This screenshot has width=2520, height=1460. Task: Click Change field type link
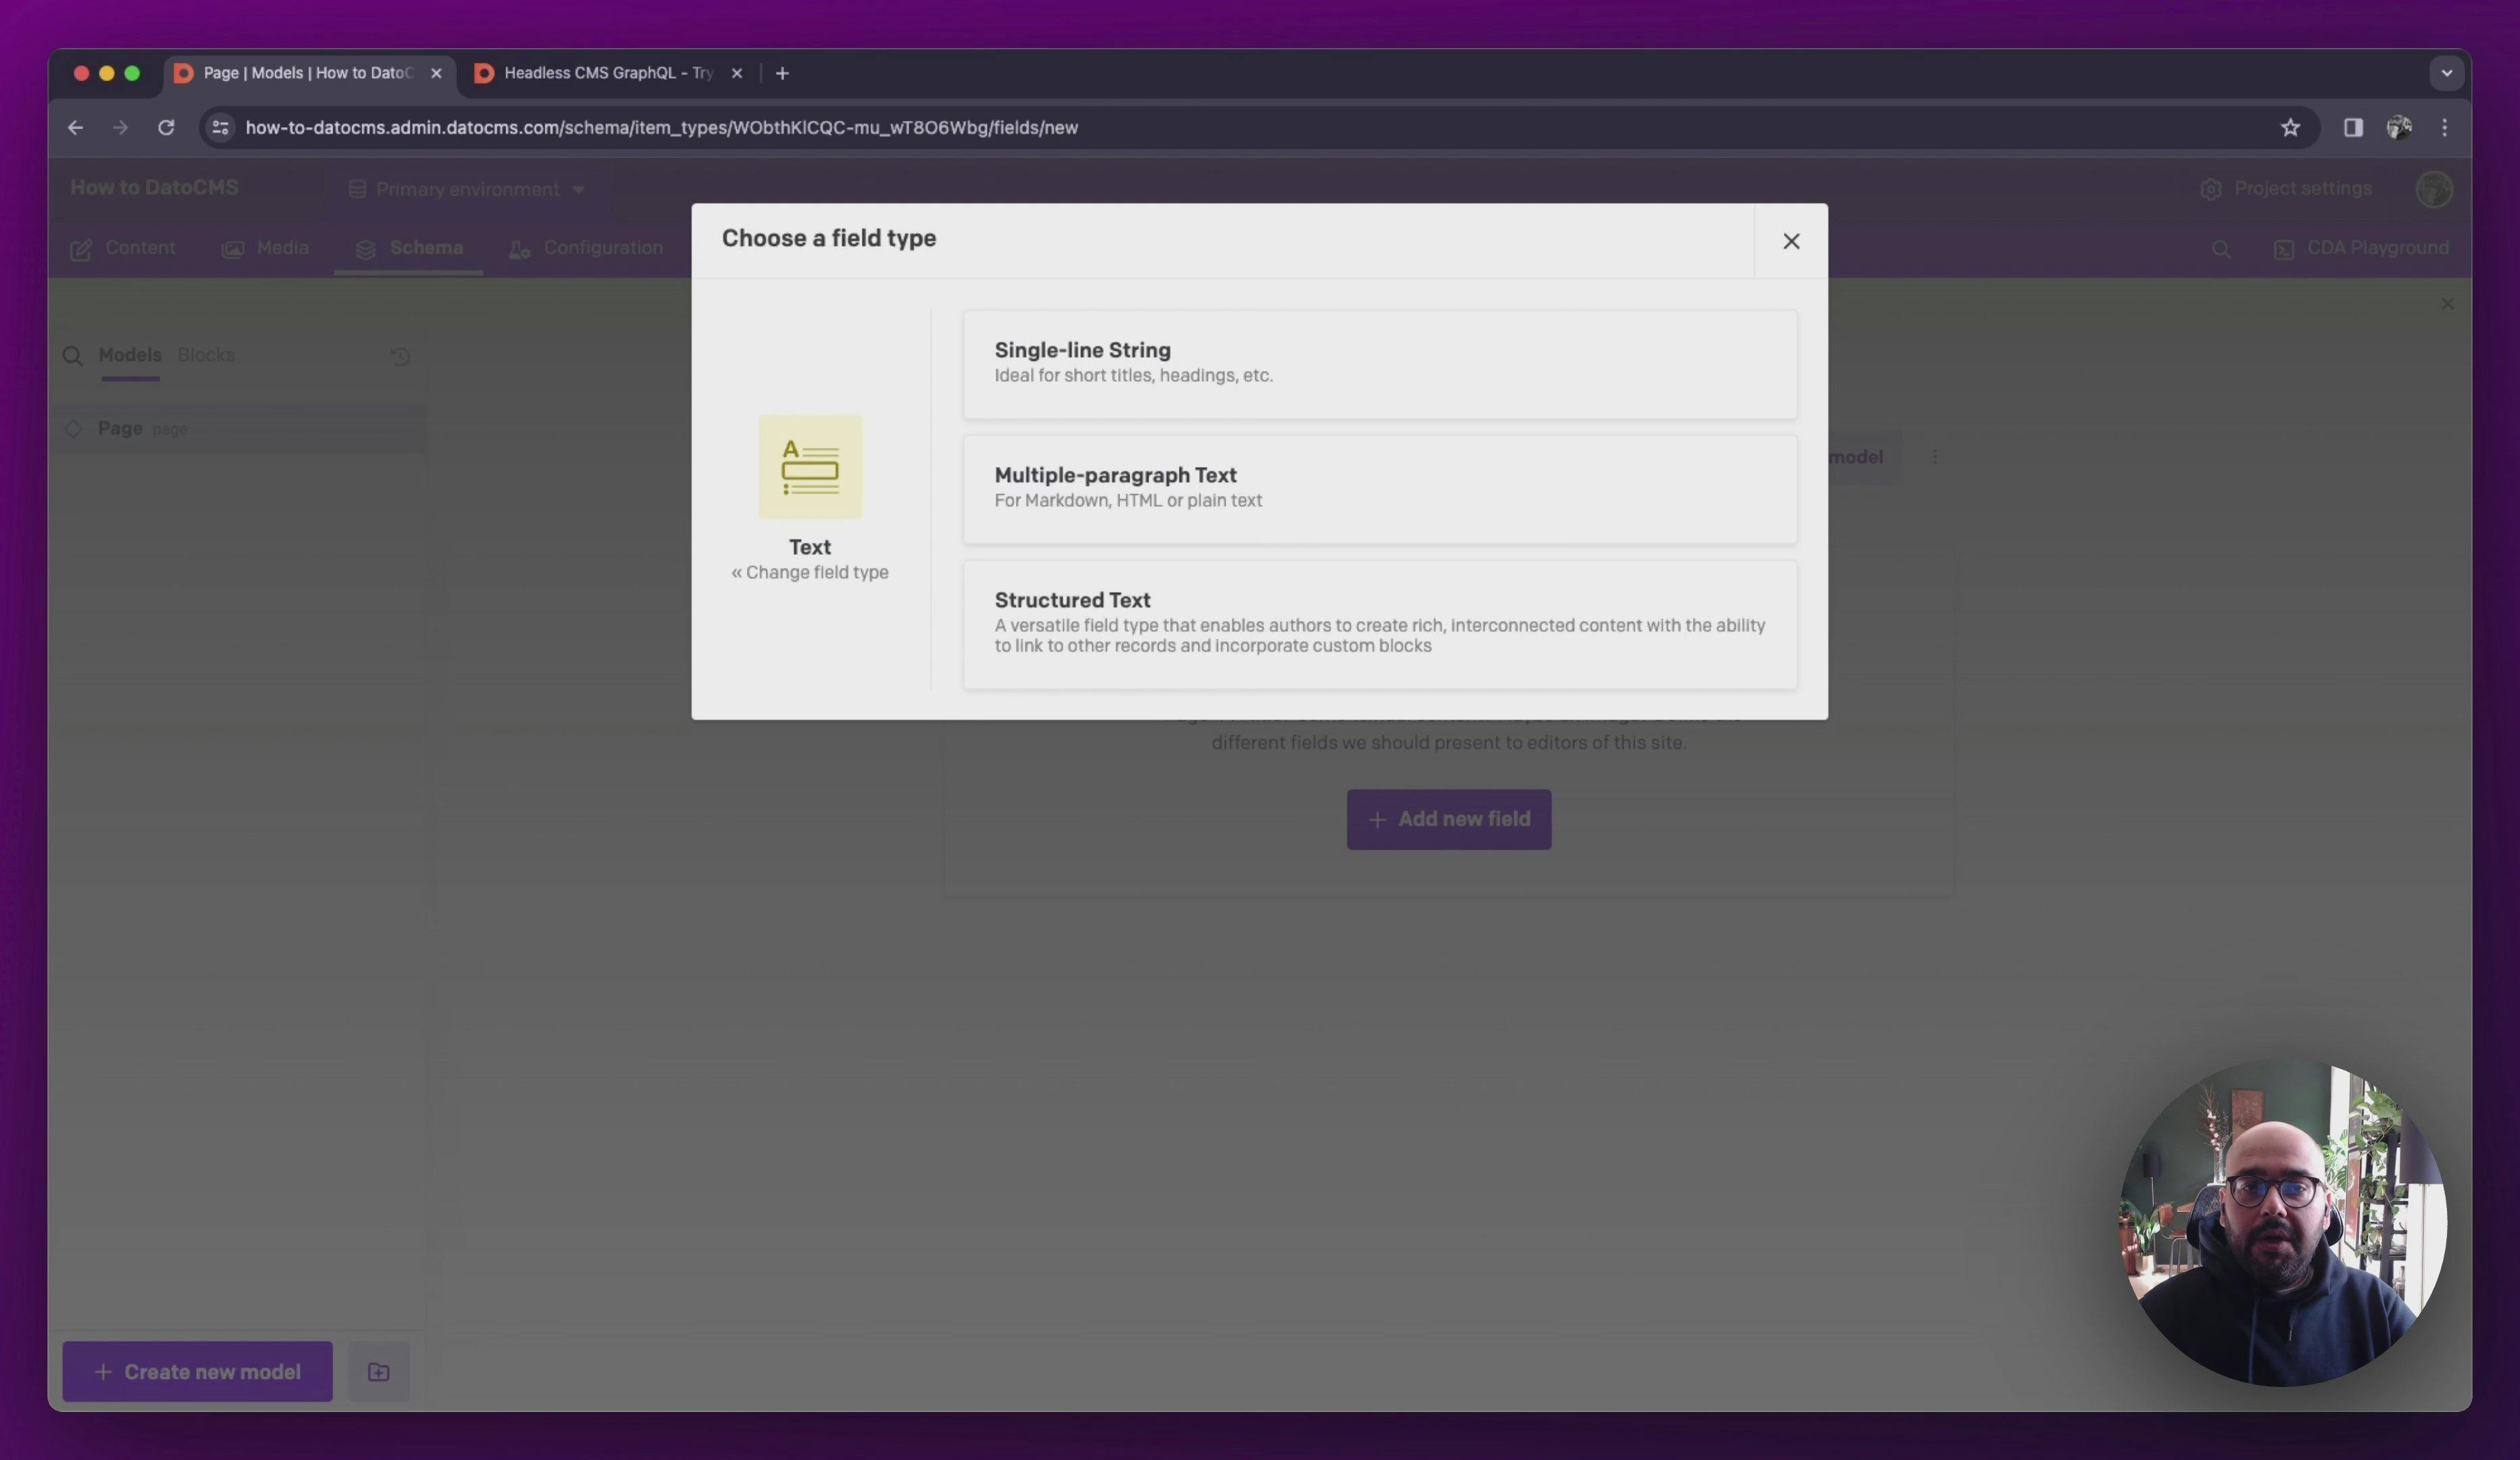[x=808, y=572]
